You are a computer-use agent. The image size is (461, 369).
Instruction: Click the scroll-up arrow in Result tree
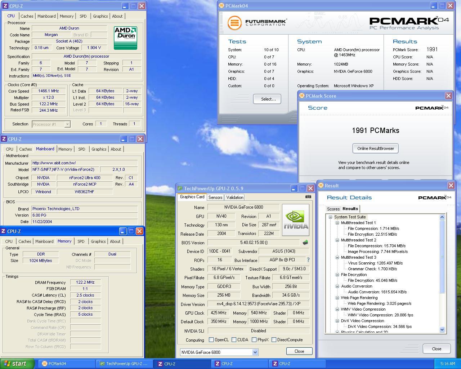point(442,217)
